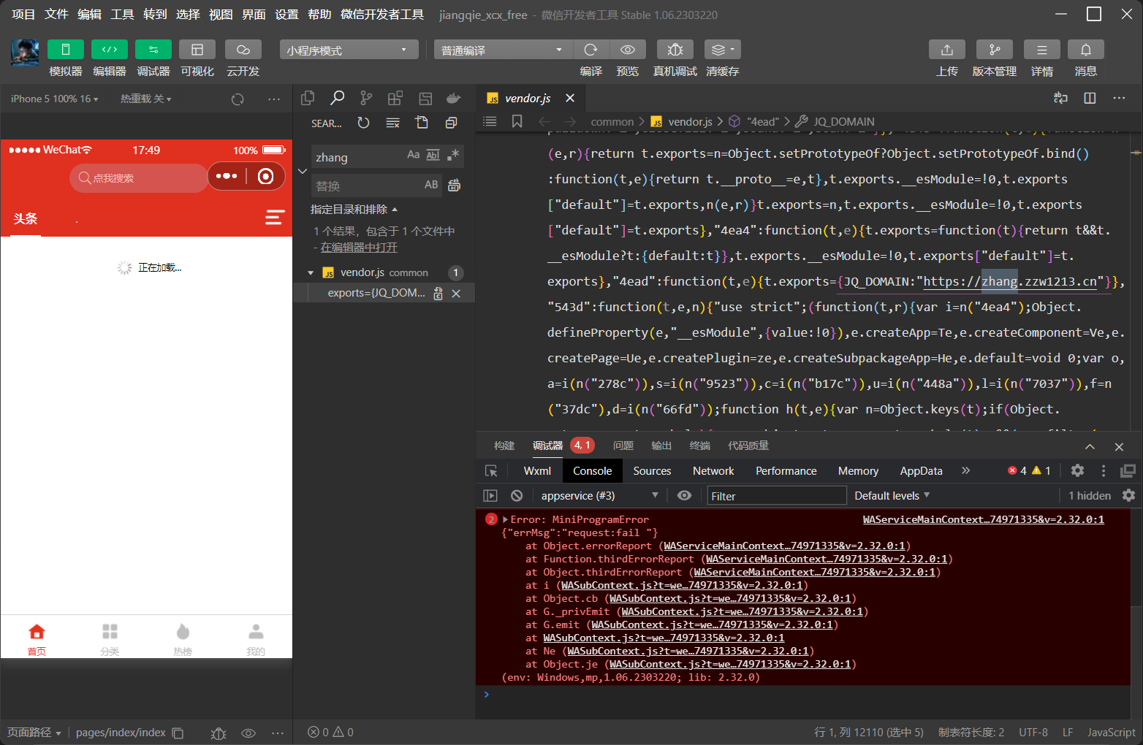1143x745 pixels.
Task: Toggle the editor (编辑器) panel
Action: pos(110,50)
